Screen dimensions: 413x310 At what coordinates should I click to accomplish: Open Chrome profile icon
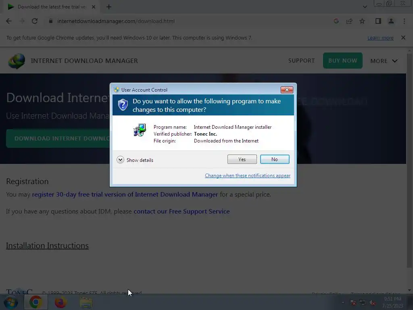(391, 21)
